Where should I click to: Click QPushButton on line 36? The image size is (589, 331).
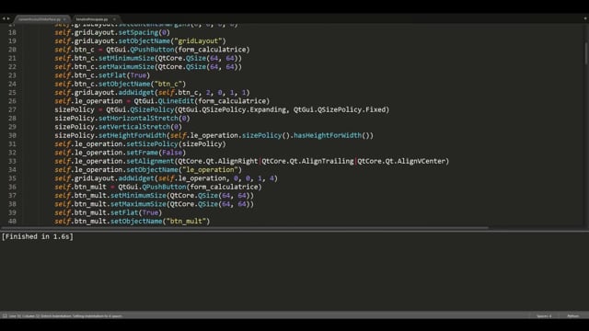164,187
